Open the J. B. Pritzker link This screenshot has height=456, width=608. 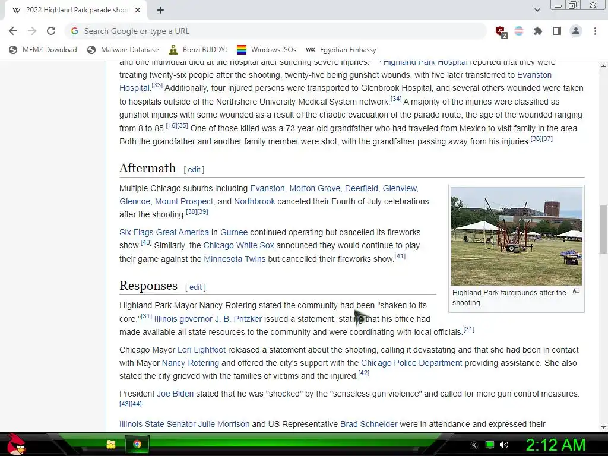click(238, 319)
